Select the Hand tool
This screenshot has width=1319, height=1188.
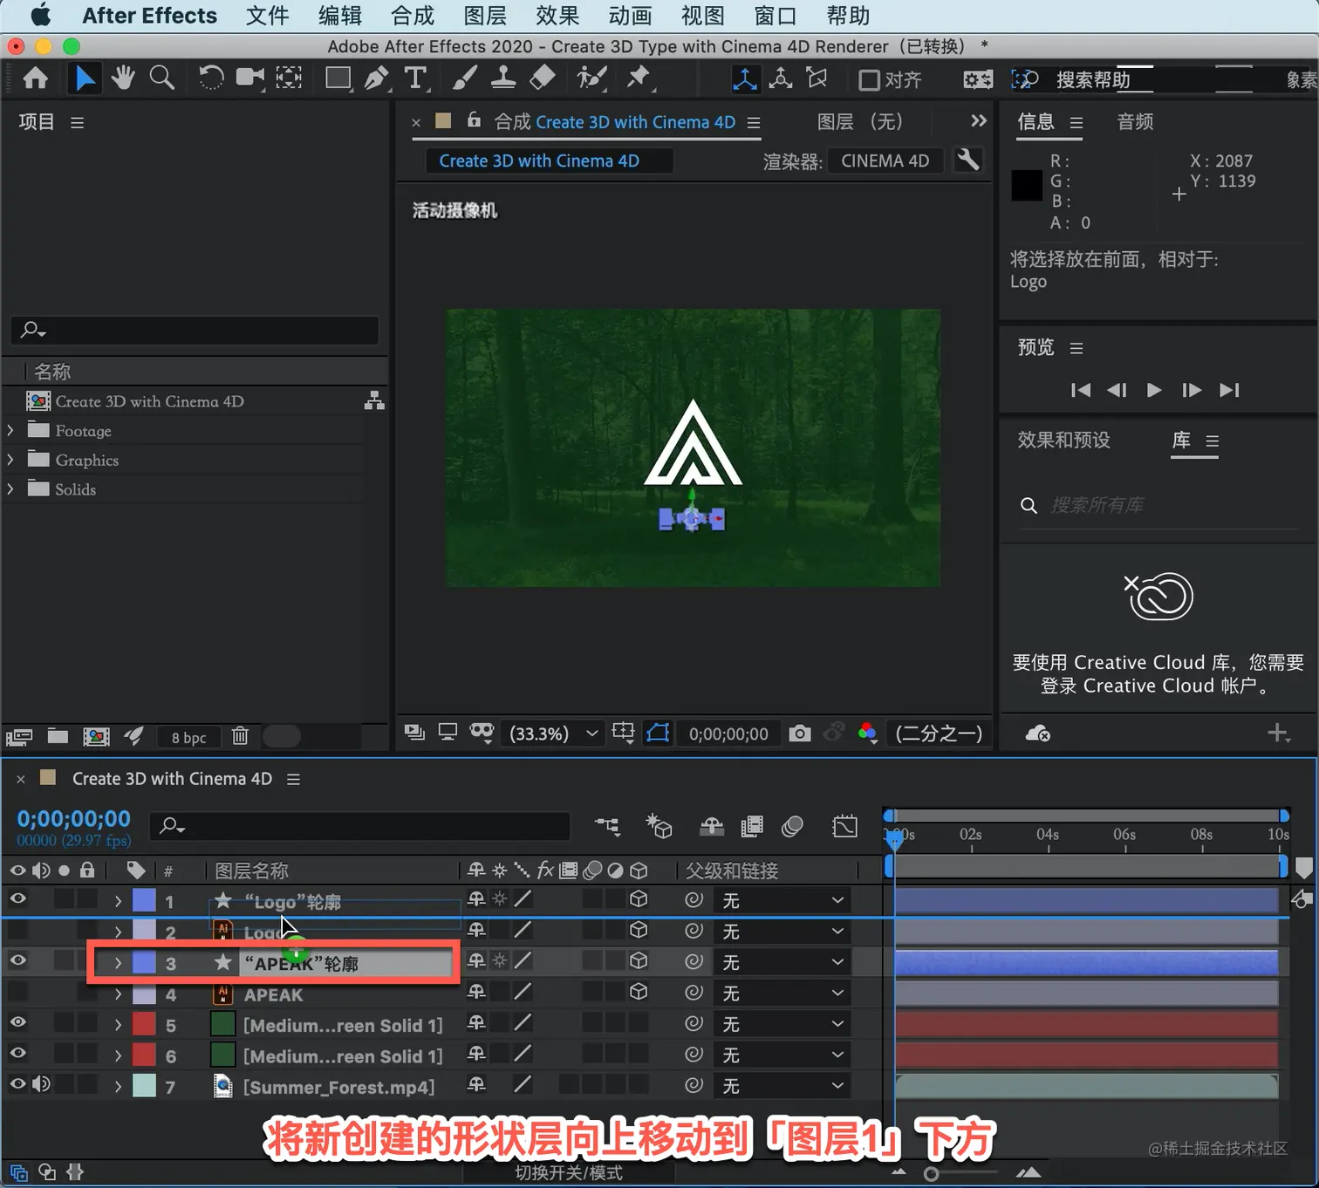(122, 79)
